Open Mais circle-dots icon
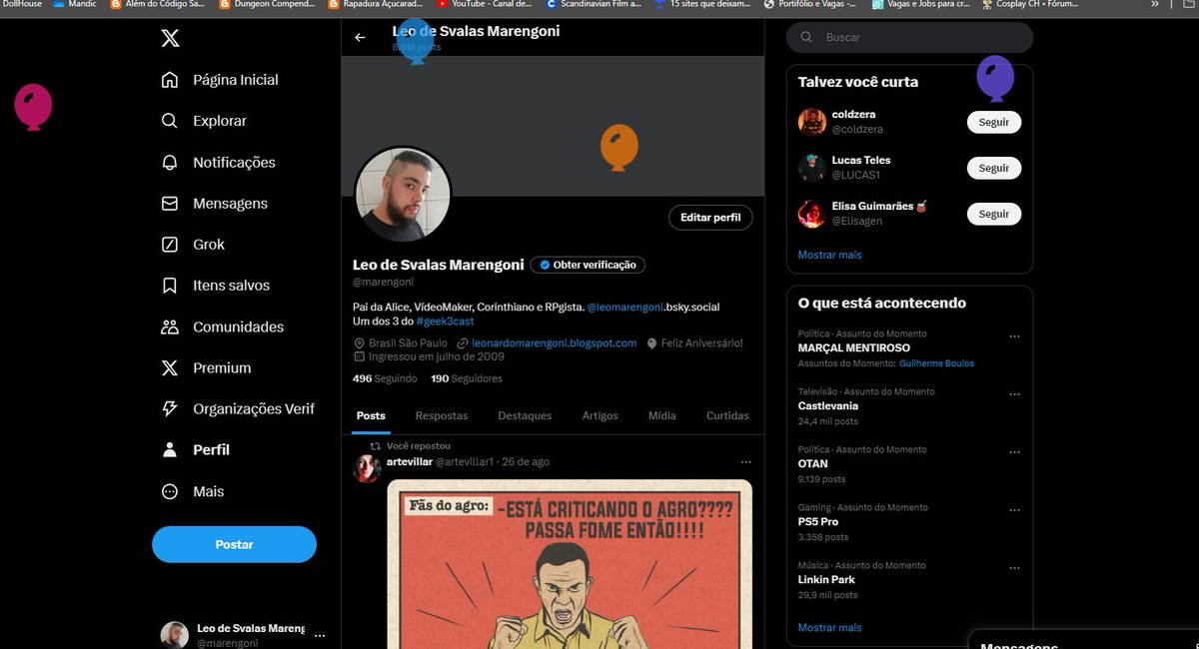1199x649 pixels. (x=170, y=491)
